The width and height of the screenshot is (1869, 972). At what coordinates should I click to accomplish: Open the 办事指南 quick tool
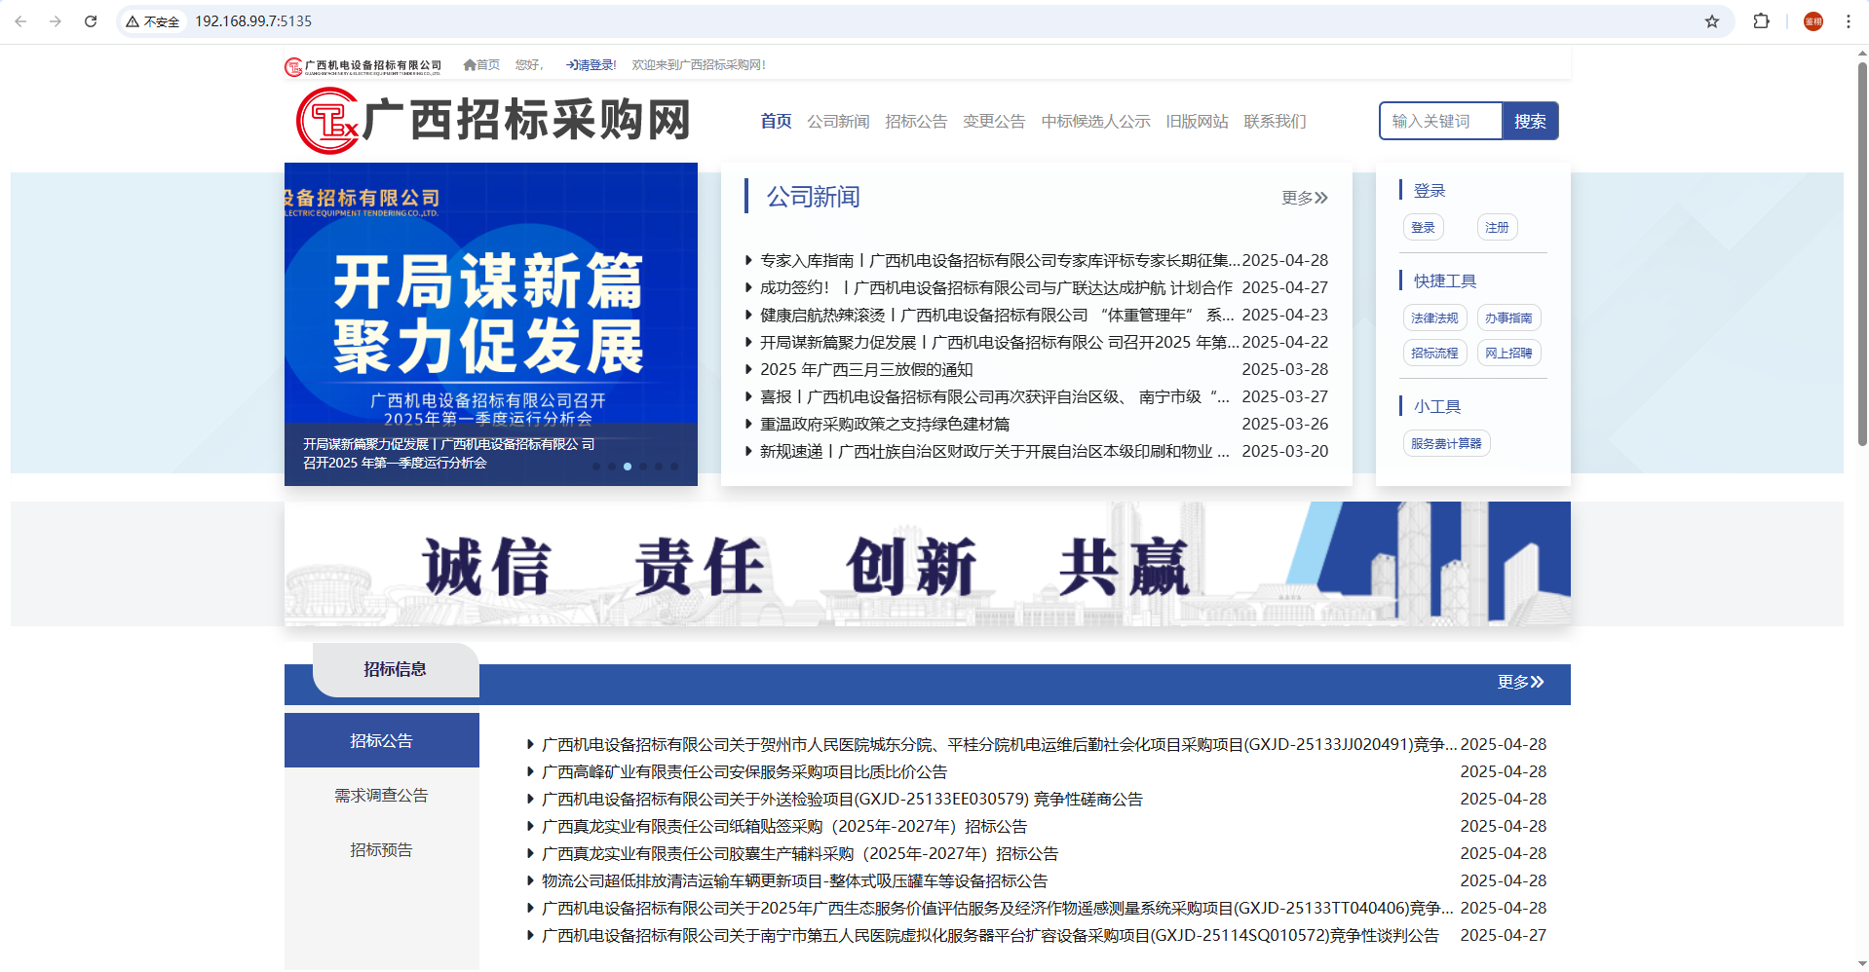1508,318
